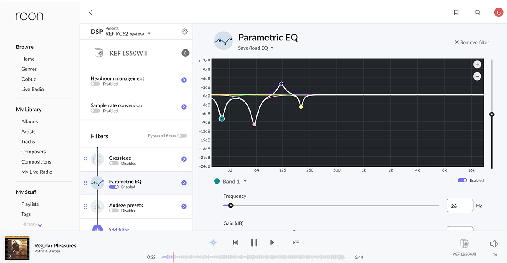Open Sample rate conversion settings arrow
This screenshot has height=263, width=507.
pyautogui.click(x=184, y=107)
